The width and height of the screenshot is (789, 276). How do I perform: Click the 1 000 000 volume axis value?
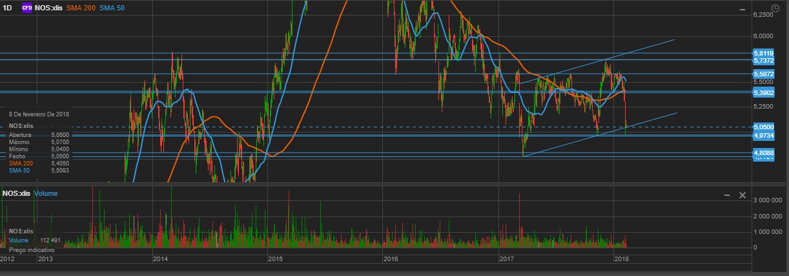[x=768, y=232]
